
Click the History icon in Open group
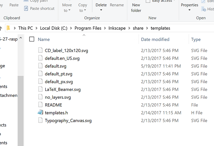(x=204, y=9)
